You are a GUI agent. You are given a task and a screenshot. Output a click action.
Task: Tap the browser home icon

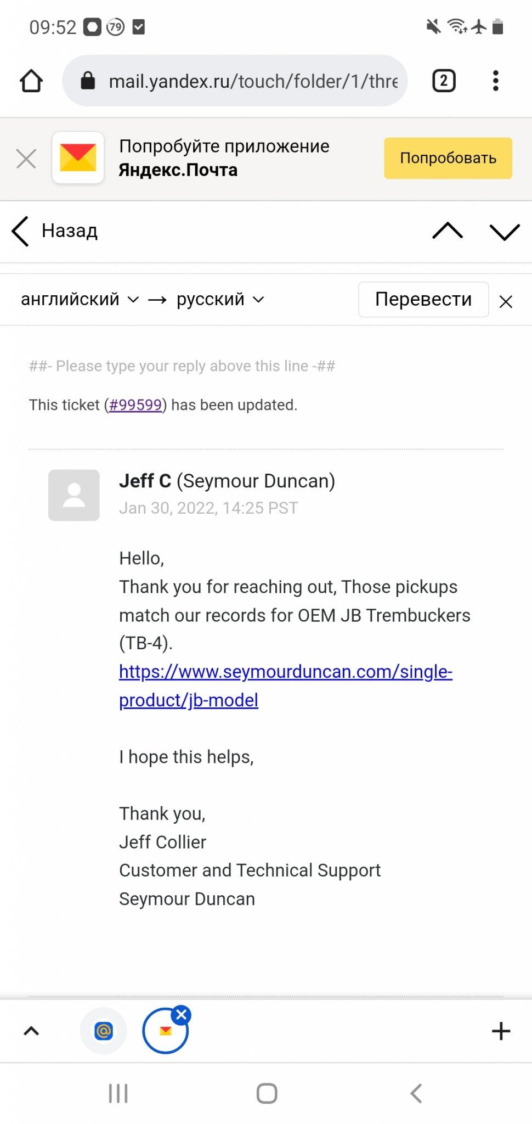[31, 81]
